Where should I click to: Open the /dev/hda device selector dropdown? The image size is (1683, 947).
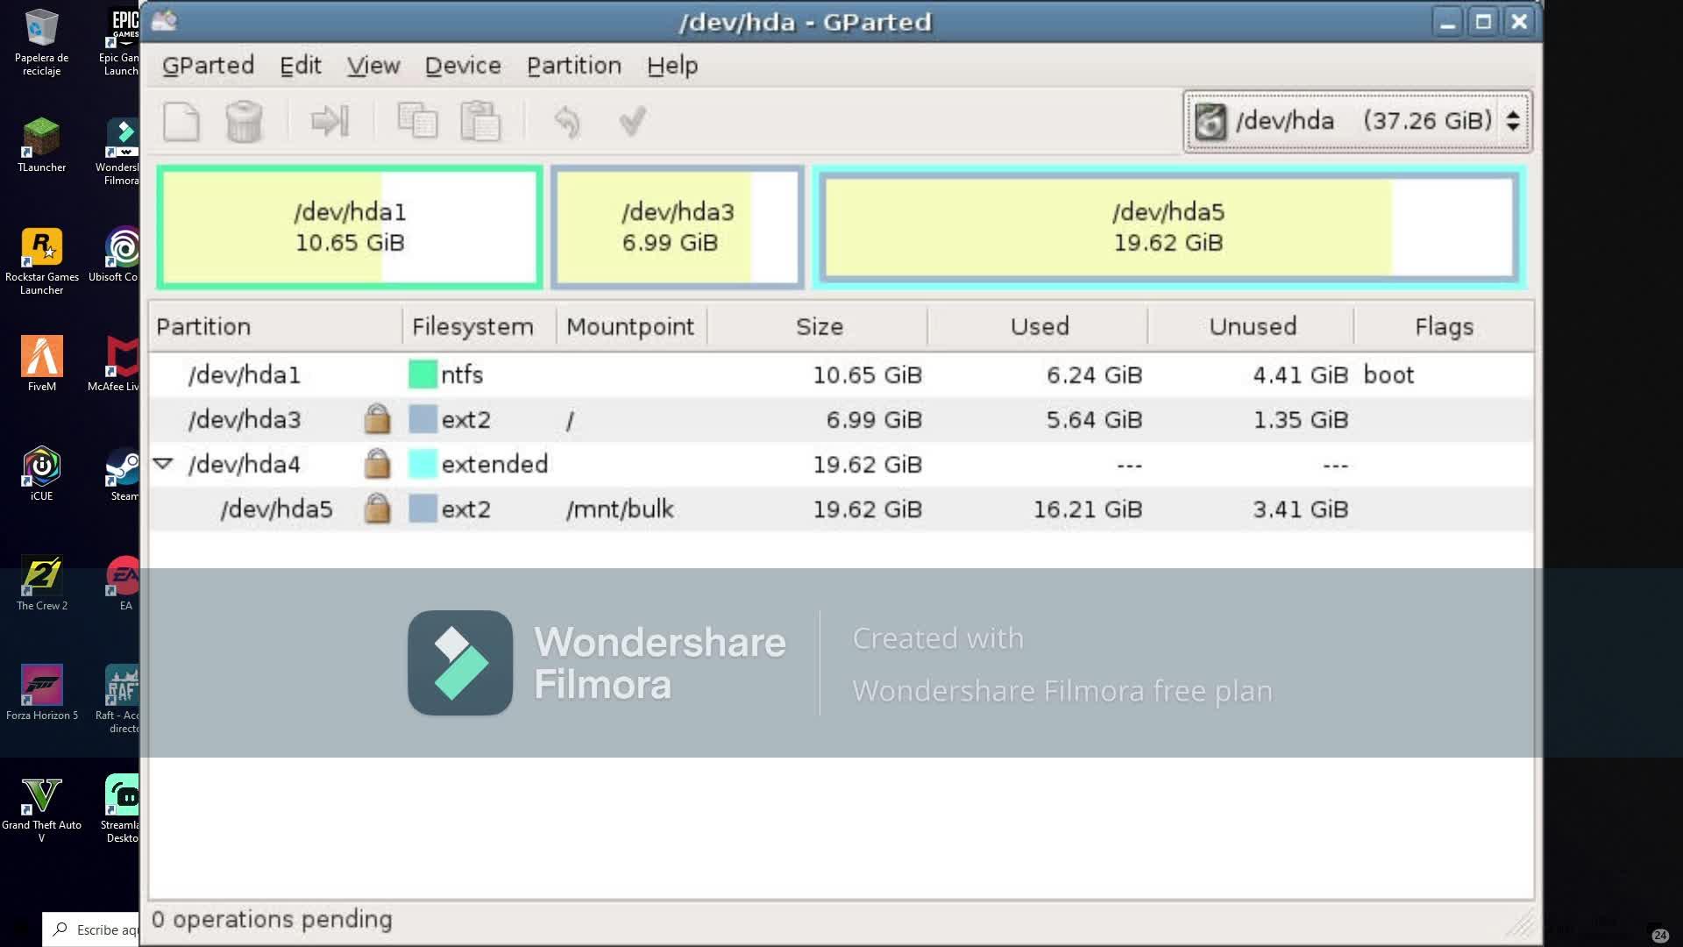[1357, 121]
